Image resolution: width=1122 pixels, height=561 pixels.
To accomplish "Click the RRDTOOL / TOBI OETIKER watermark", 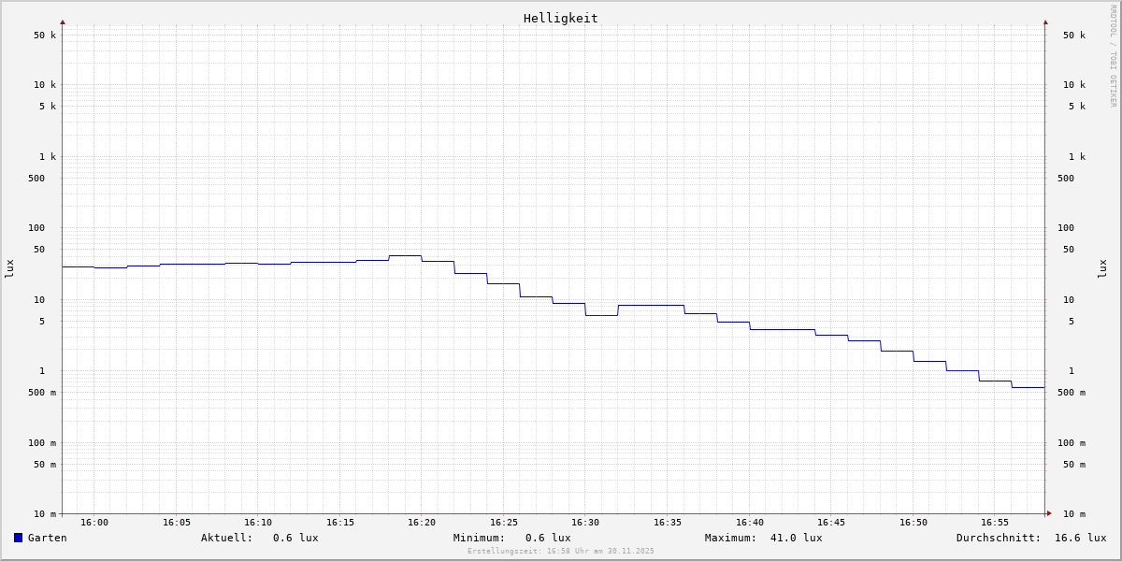I will click(1113, 56).
